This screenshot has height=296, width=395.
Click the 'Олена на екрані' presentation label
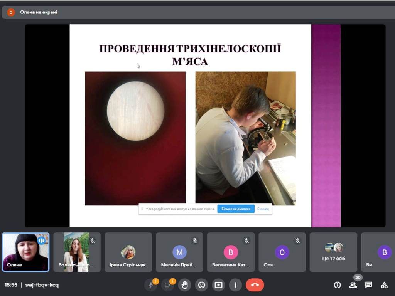click(x=39, y=12)
